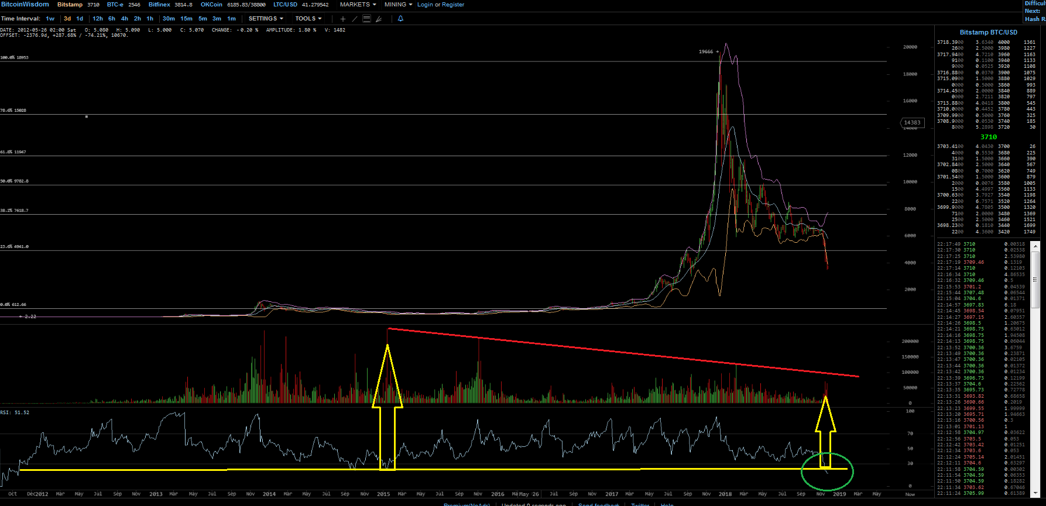Screen dimensions: 1046x506
Task: Click the CHANGE: -0.20 % readout
Action: [235, 30]
